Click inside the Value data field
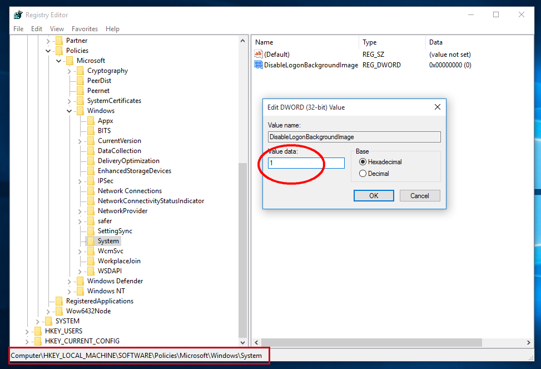This screenshot has width=541, height=369. point(306,163)
